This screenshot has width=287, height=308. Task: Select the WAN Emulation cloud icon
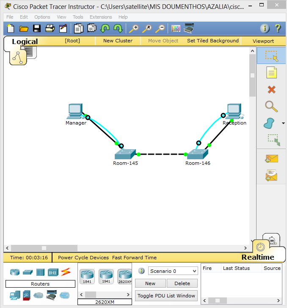point(39,295)
